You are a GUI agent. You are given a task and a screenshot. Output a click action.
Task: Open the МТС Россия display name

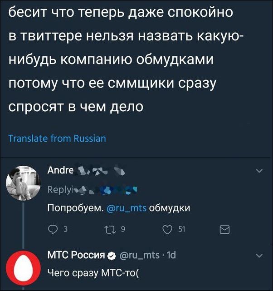click(76, 255)
